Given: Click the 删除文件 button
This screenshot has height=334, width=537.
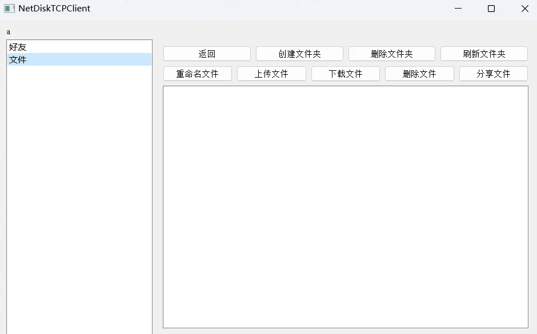Looking at the screenshot, I should pyautogui.click(x=419, y=74).
